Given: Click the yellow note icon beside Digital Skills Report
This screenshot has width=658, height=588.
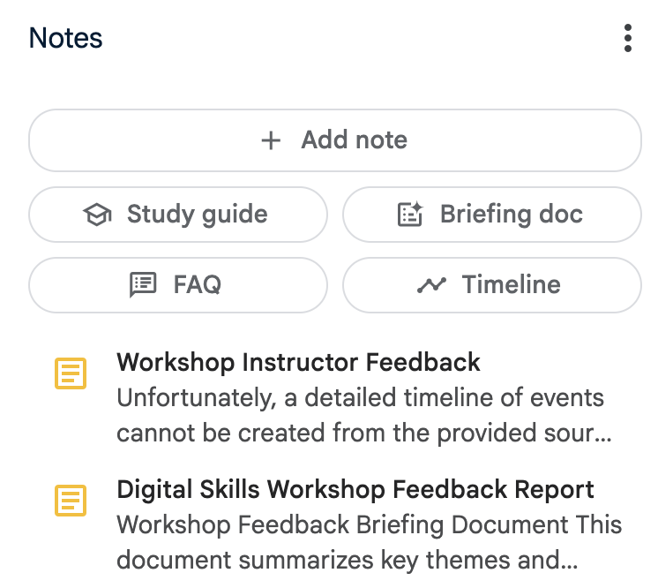Looking at the screenshot, I should 71,501.
